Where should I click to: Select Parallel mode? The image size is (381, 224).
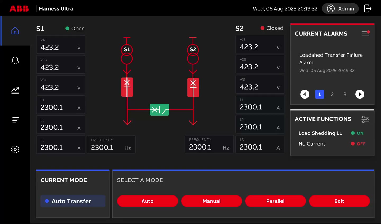click(x=275, y=201)
